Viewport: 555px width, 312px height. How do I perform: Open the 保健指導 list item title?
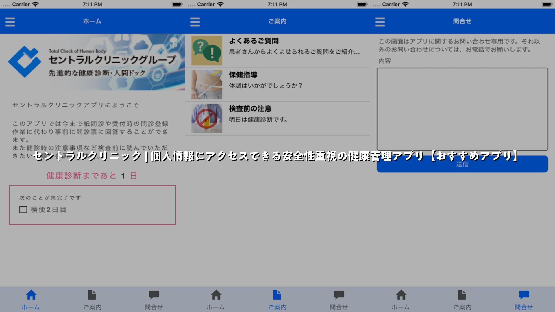click(243, 75)
